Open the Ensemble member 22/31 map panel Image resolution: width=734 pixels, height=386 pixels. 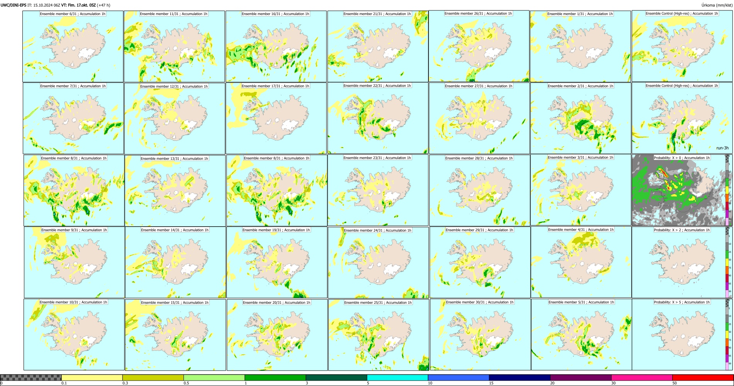(x=378, y=118)
